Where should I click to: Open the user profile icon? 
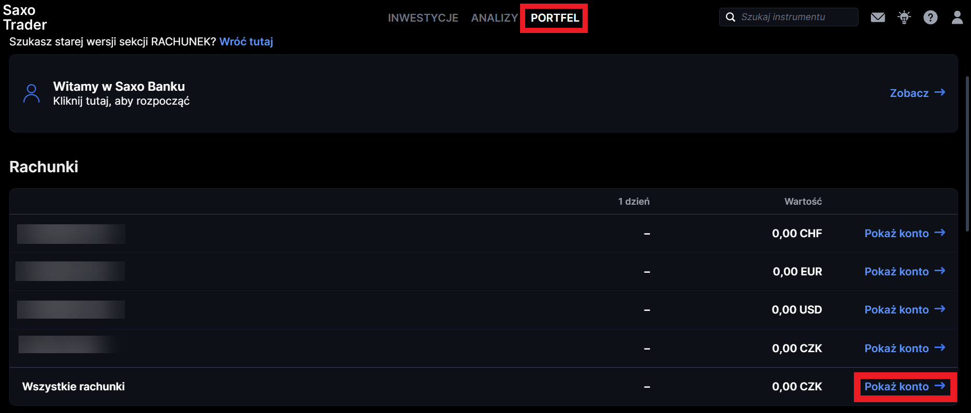point(957,18)
